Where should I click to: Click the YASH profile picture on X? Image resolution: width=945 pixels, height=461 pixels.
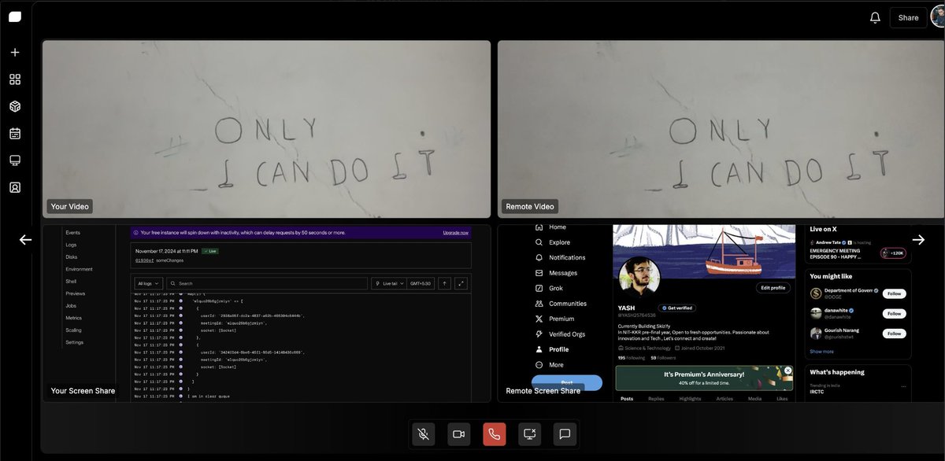[x=639, y=276]
